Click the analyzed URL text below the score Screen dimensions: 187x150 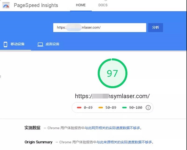pyautogui.click(x=112, y=96)
